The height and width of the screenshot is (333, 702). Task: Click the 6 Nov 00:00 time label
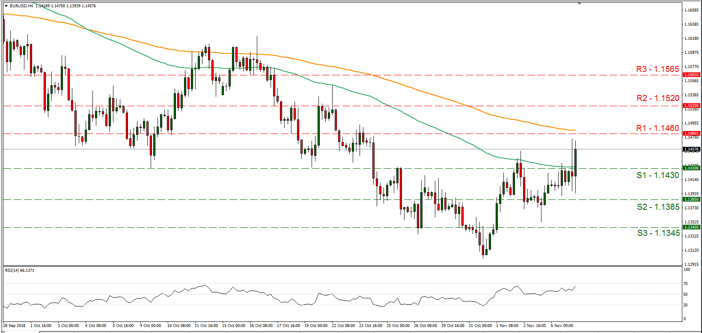[562, 326]
